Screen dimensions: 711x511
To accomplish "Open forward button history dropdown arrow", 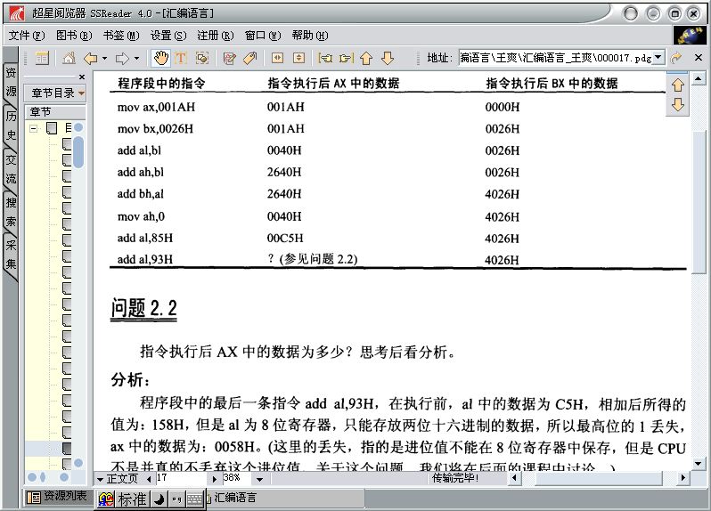I will coord(136,59).
